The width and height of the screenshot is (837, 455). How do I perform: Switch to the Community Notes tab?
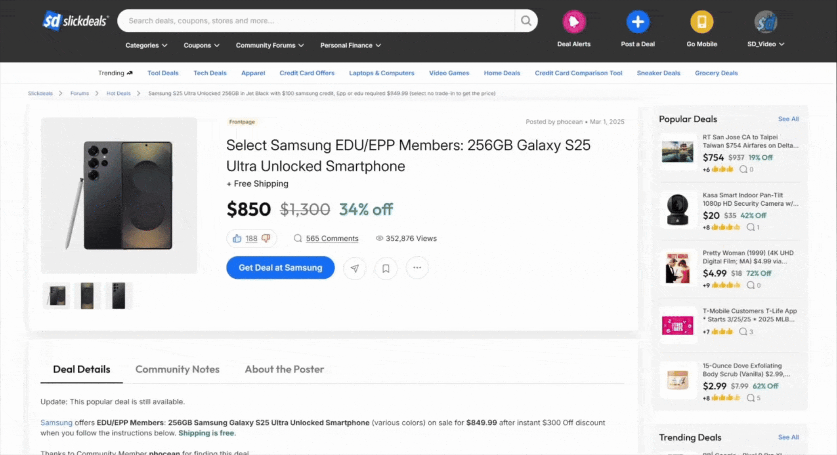click(x=177, y=369)
